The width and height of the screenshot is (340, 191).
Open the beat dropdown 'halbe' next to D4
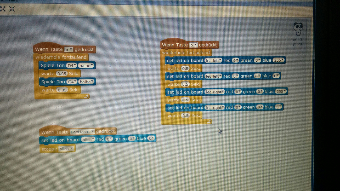click(87, 66)
